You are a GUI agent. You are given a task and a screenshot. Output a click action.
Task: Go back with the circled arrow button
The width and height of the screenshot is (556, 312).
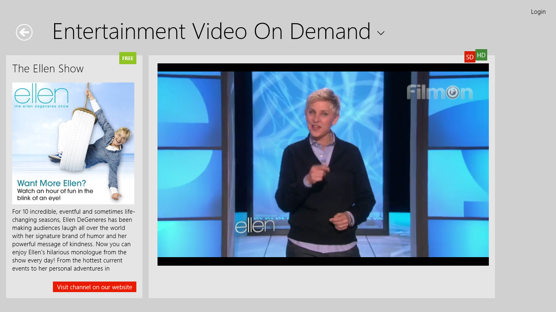[24, 32]
